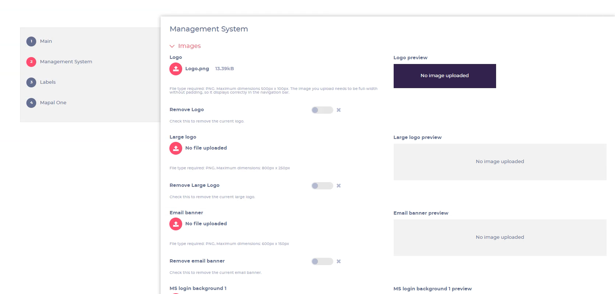The image size is (615, 294).
Task: Click the X icon next to Remove email banner toggle
Action: pyautogui.click(x=339, y=261)
